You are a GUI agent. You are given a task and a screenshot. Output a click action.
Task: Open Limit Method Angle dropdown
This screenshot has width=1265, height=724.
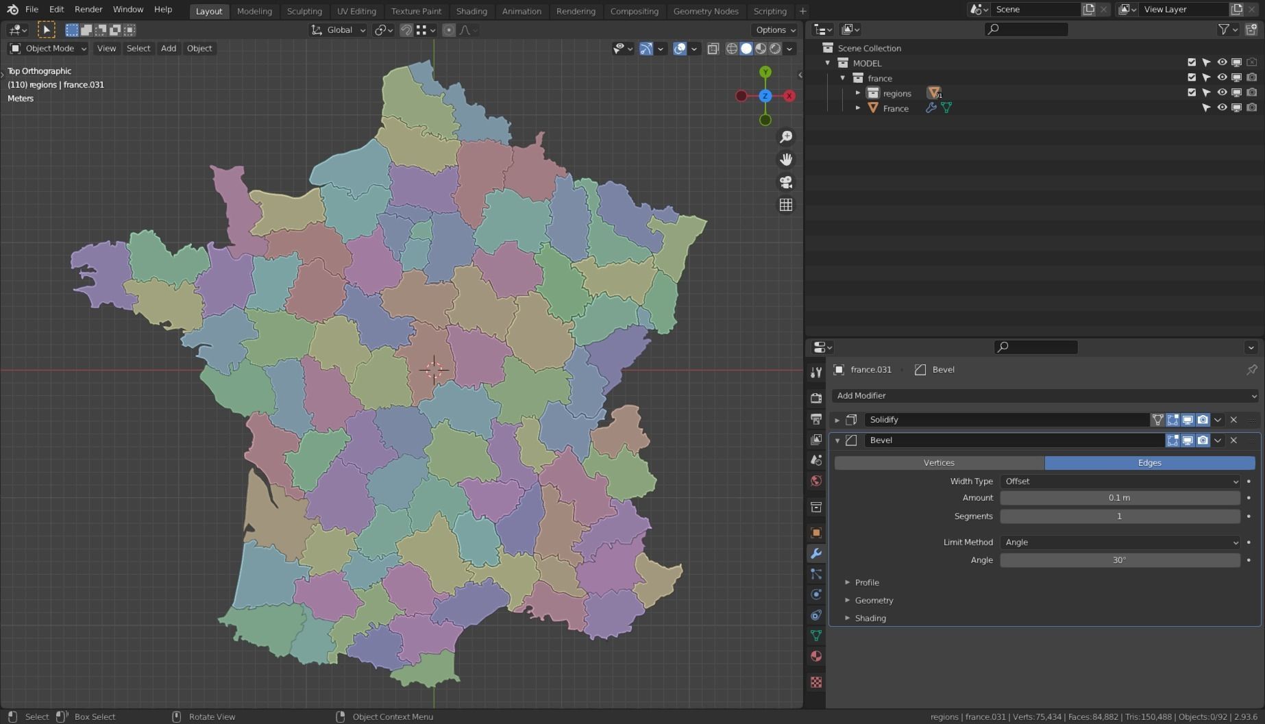click(1120, 542)
